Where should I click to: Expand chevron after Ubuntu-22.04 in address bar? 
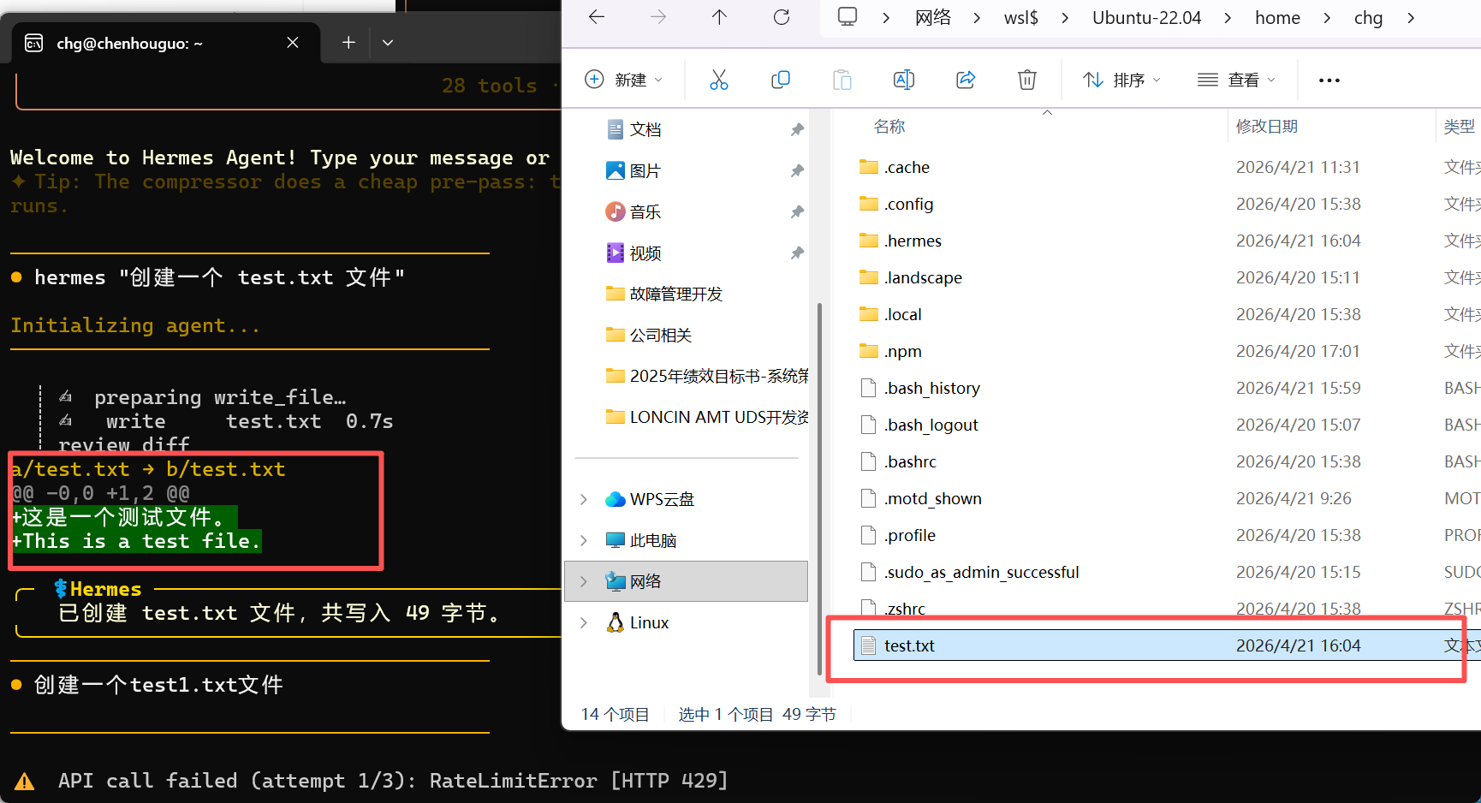(1228, 18)
